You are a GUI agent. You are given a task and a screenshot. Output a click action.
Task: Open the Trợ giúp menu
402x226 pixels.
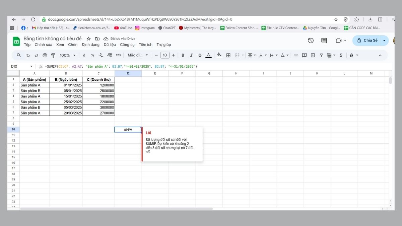point(164,45)
